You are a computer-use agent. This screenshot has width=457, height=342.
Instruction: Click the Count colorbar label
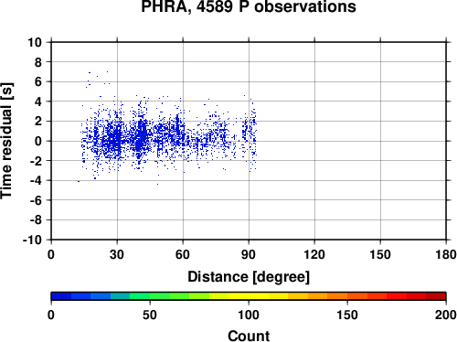point(249,336)
